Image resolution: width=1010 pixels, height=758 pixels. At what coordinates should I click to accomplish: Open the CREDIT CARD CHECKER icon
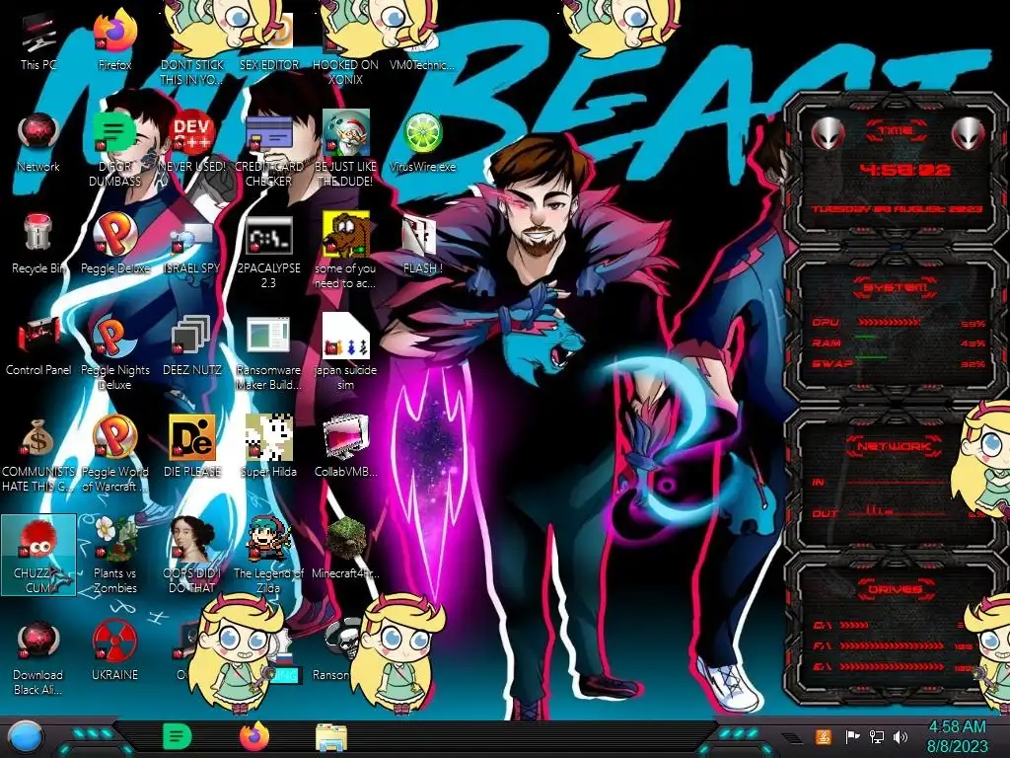coord(268,150)
